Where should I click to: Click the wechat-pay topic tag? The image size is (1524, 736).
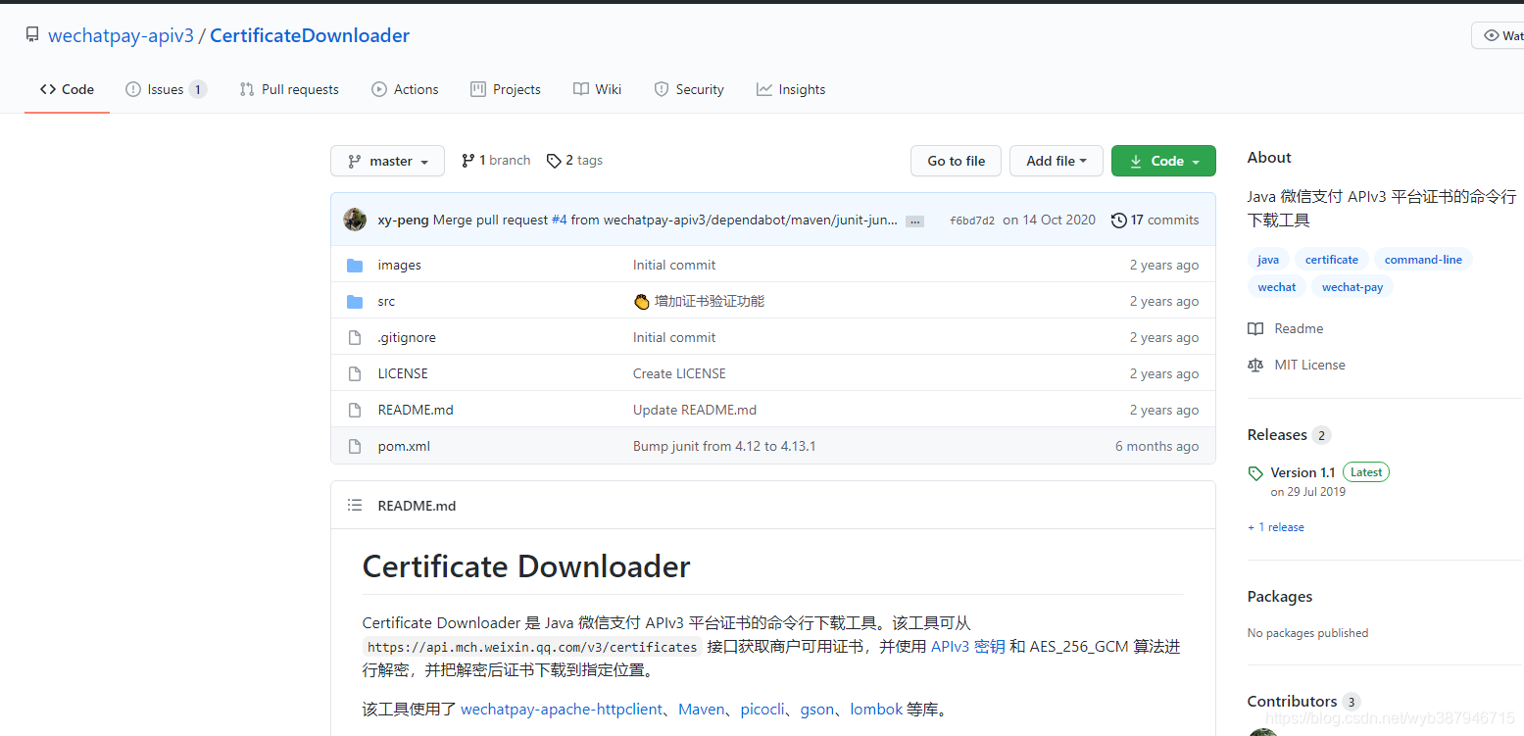tap(1352, 287)
